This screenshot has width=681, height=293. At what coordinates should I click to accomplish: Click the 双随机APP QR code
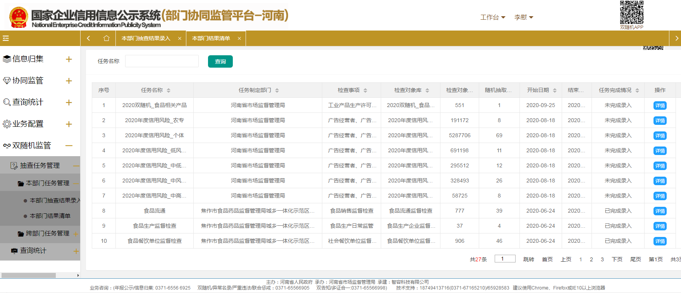tap(631, 12)
